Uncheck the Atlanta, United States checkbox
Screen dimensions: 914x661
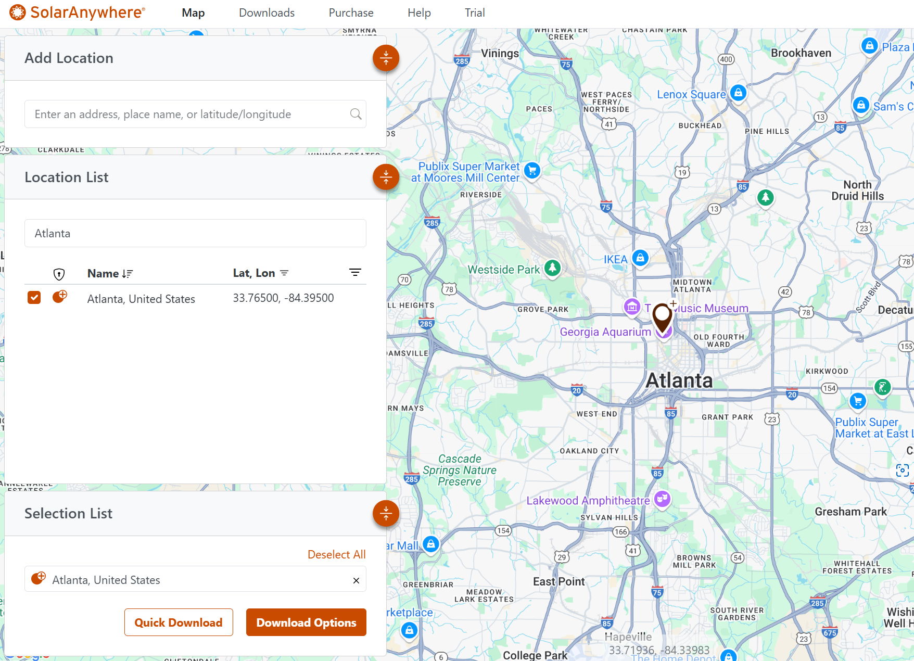click(x=34, y=298)
